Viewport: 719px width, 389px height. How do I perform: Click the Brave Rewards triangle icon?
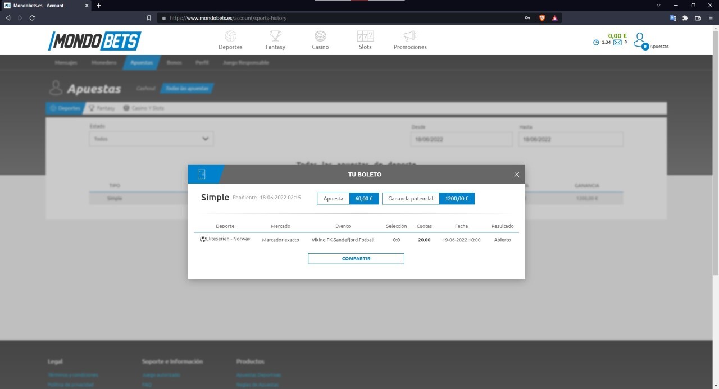pos(554,18)
